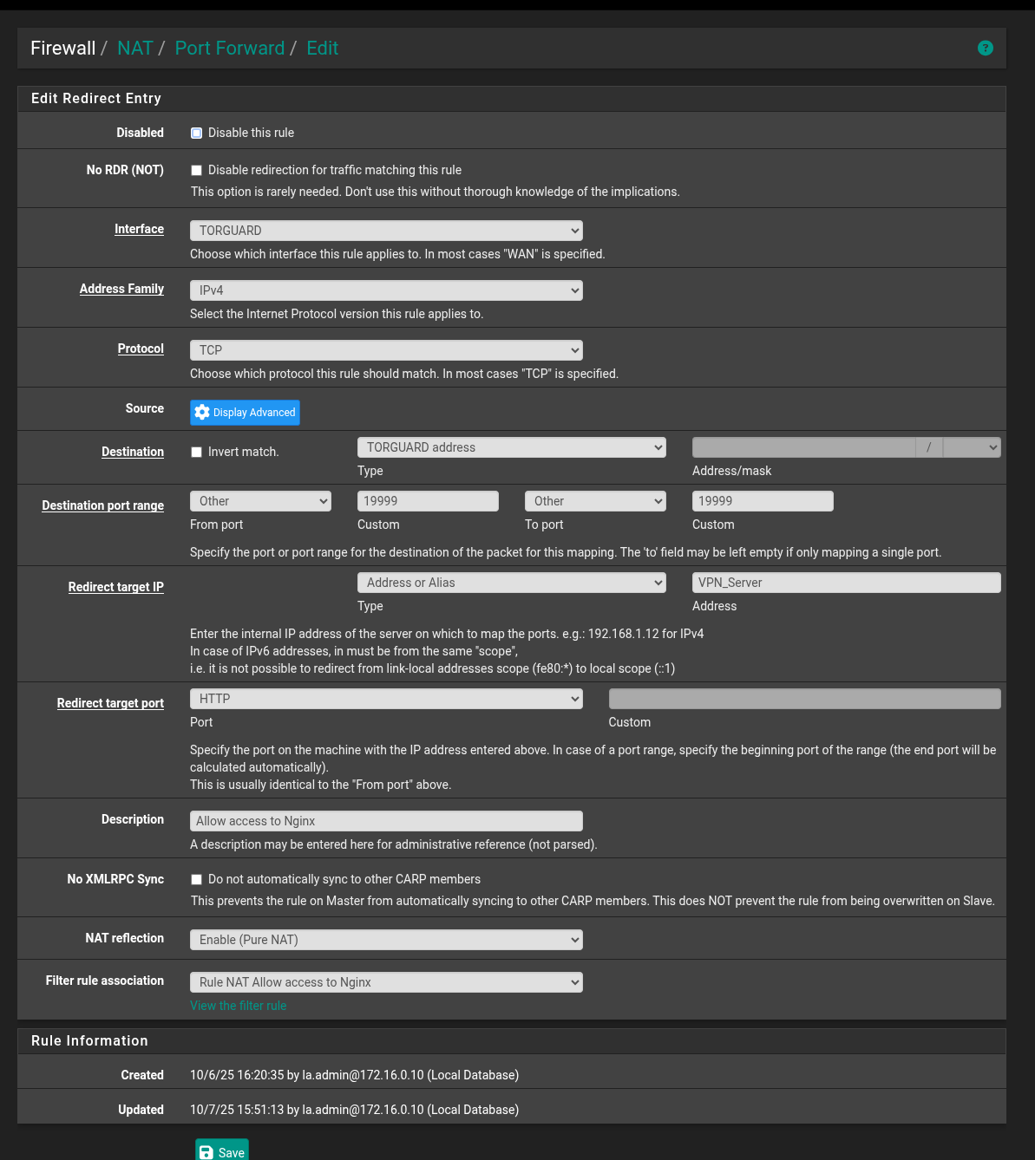Click the Description text field
This screenshot has width=1035, height=1160.
click(x=386, y=821)
